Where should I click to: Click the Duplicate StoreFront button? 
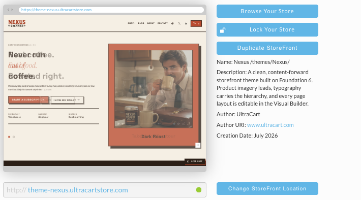[267, 48]
